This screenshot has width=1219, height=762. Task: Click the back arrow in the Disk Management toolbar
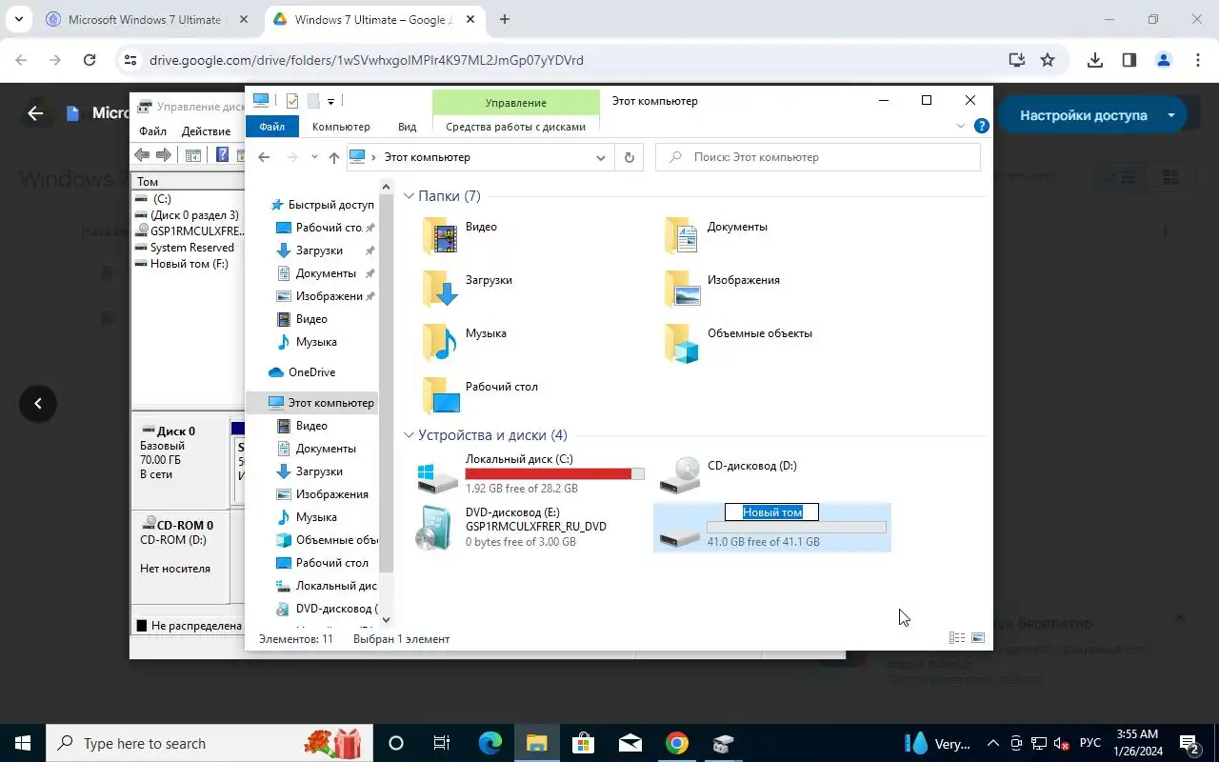tap(142, 155)
